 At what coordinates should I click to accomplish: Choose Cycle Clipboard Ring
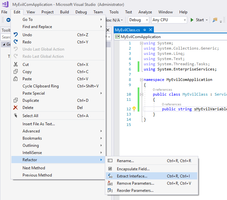[58, 86]
